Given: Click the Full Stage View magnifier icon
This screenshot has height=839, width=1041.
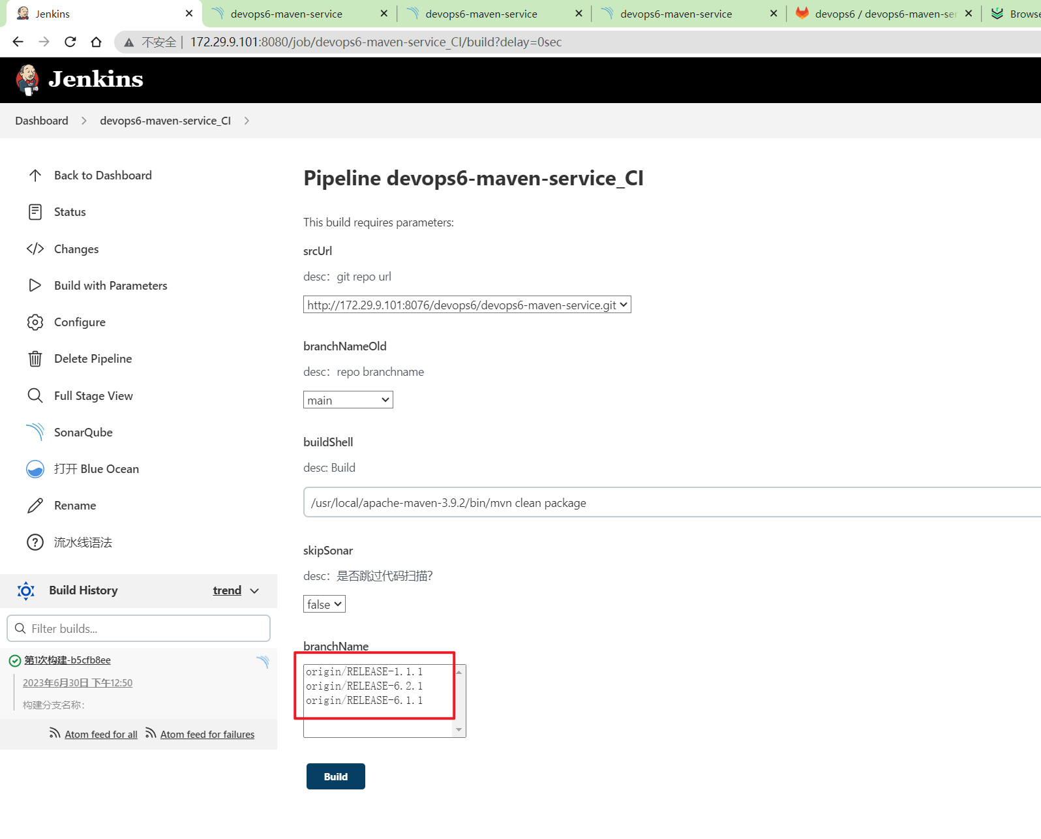Looking at the screenshot, I should (35, 395).
